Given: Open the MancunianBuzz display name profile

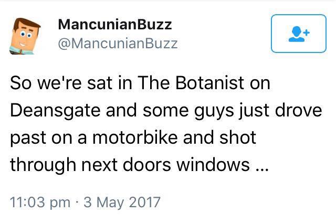Looking at the screenshot, I should click(115, 25).
